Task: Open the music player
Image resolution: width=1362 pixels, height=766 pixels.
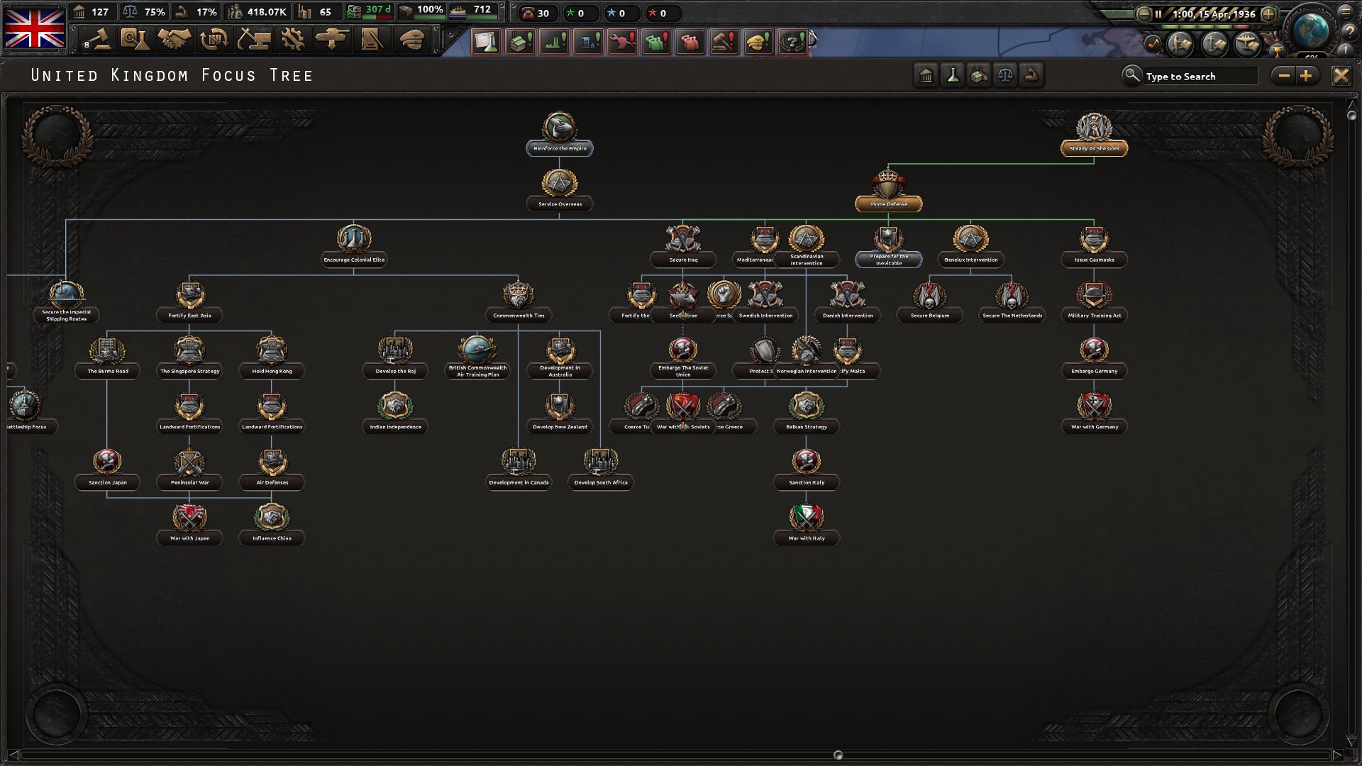Action: pos(1154,43)
